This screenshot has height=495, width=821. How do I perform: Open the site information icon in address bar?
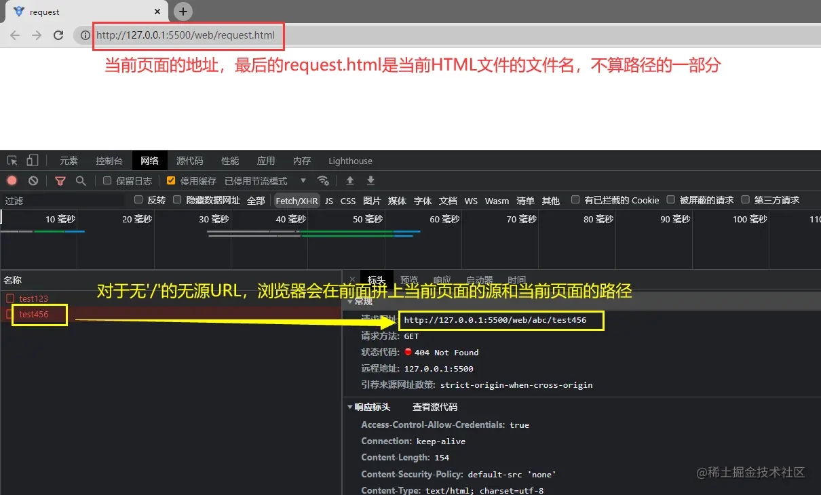85,35
